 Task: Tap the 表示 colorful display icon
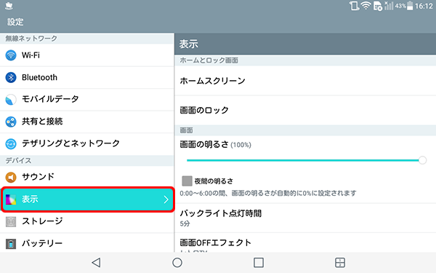pyautogui.click(x=11, y=199)
